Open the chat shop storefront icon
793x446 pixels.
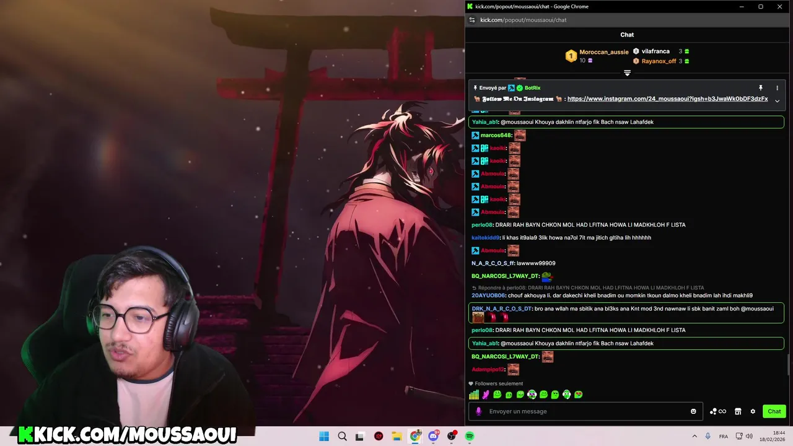[738, 411]
